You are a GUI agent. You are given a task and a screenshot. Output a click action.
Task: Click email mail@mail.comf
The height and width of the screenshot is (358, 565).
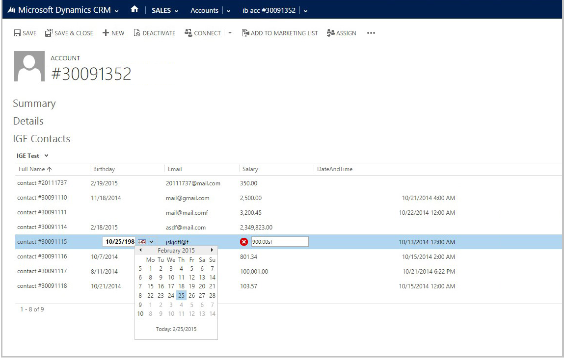click(187, 213)
